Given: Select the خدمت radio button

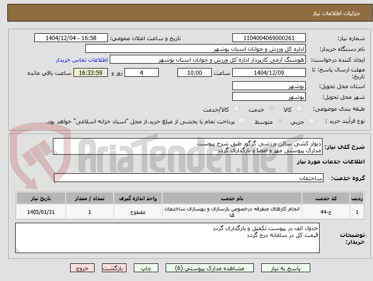Looking at the screenshot, I should click(272, 109).
